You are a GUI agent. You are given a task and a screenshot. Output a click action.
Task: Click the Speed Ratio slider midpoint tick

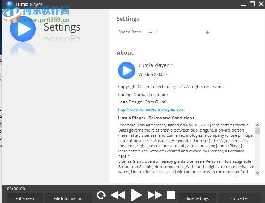179,32
